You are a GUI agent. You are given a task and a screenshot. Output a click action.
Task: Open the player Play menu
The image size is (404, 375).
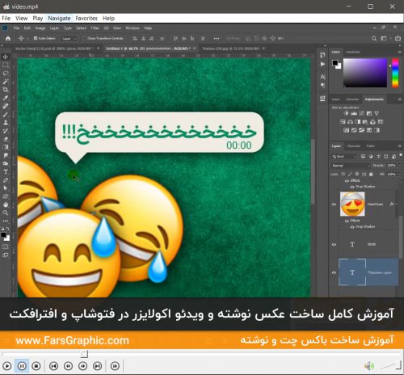point(38,19)
